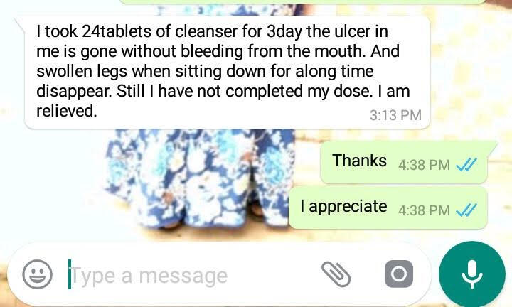The image size is (512, 307).
Task: Select the received cleanser tablets message bubble
Action: point(227,72)
